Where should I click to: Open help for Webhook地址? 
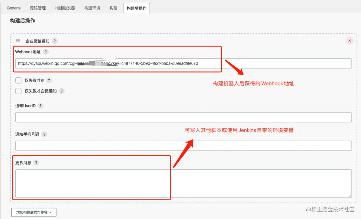pos(46,52)
